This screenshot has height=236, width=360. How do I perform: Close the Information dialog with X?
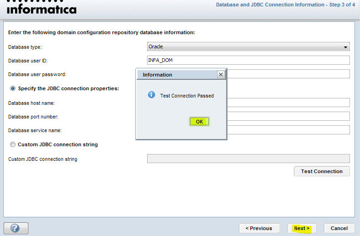(x=221, y=75)
